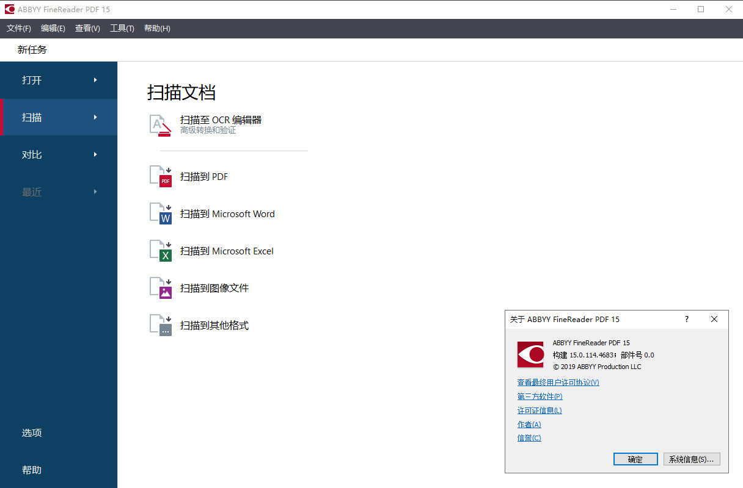Select 扫描 in the sidebar
The width and height of the screenshot is (743, 488).
(59, 117)
